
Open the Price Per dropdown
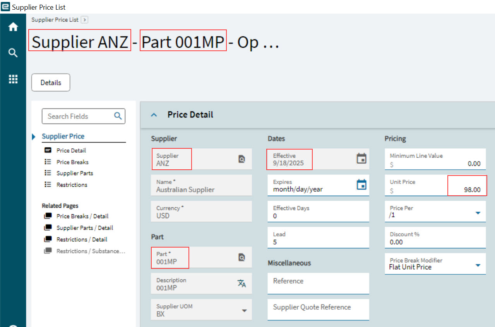pyautogui.click(x=478, y=213)
